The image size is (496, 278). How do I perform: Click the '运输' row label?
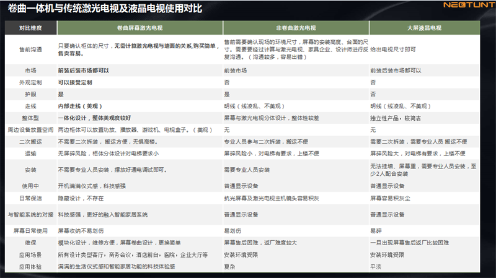[30, 154]
